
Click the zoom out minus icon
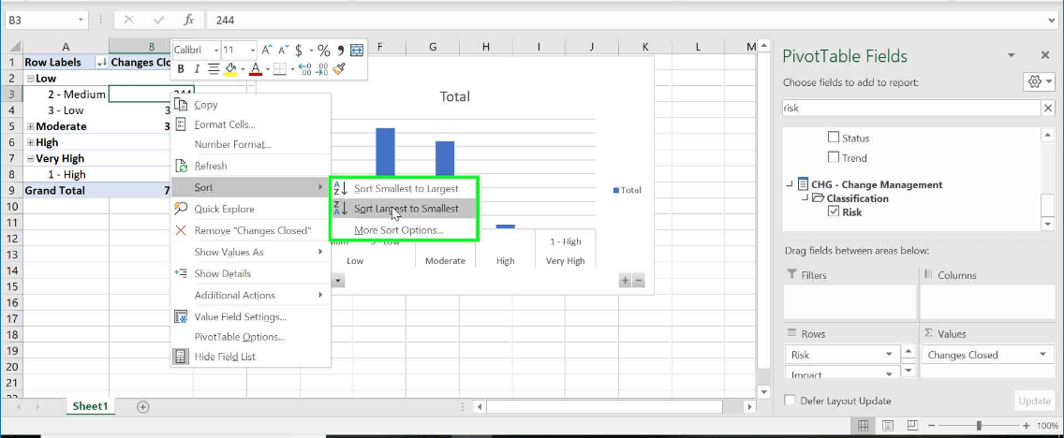(x=932, y=426)
